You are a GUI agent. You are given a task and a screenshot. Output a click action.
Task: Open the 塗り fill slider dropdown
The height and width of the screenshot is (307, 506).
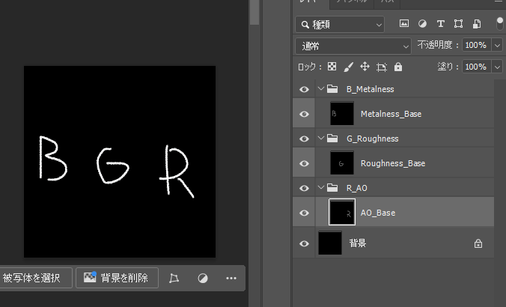click(x=497, y=67)
